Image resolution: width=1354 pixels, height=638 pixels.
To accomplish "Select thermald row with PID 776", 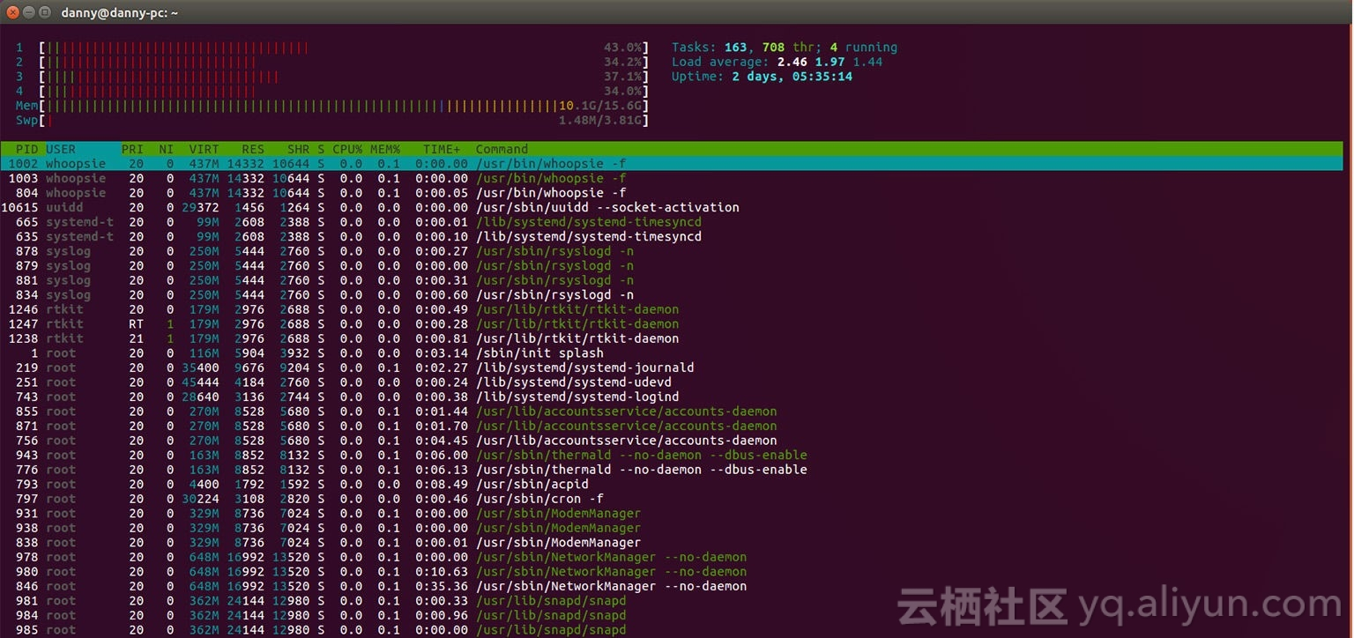I will pos(672,469).
